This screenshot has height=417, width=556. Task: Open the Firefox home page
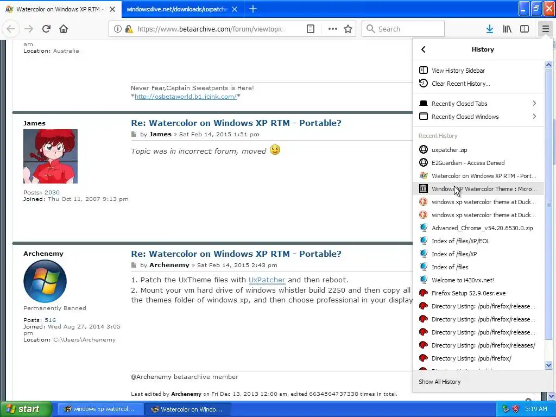64,29
